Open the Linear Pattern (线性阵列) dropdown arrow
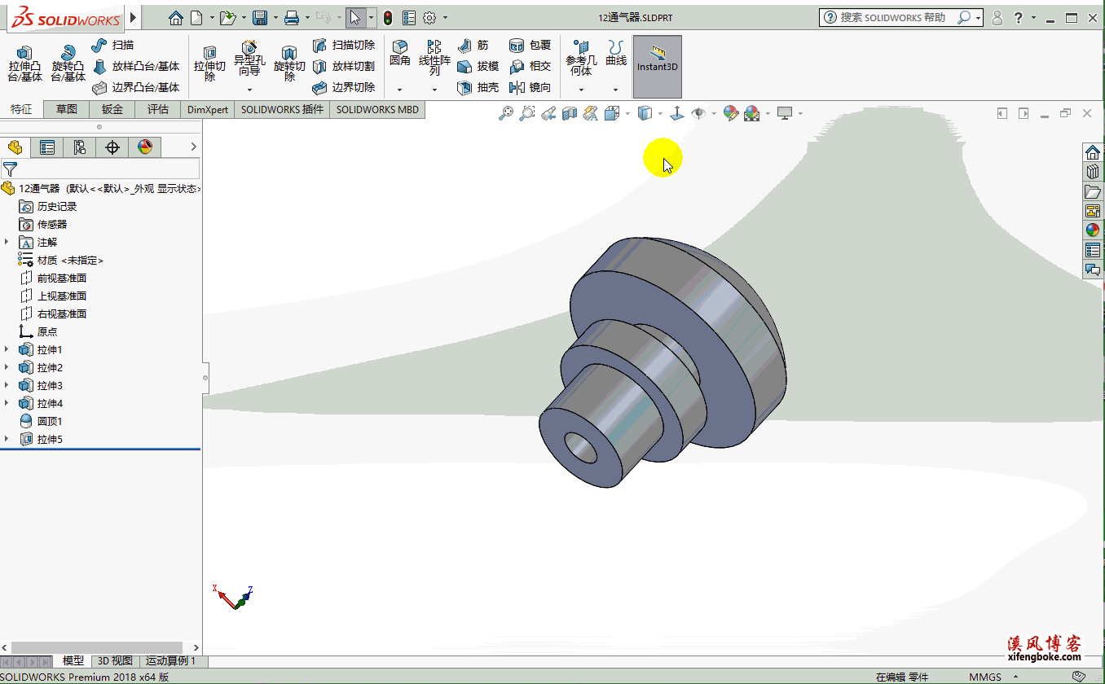This screenshot has width=1105, height=684. point(434,90)
